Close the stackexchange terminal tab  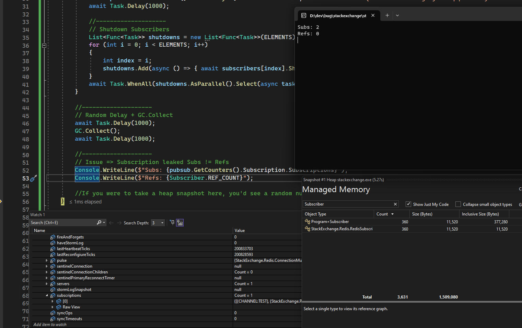[373, 15]
